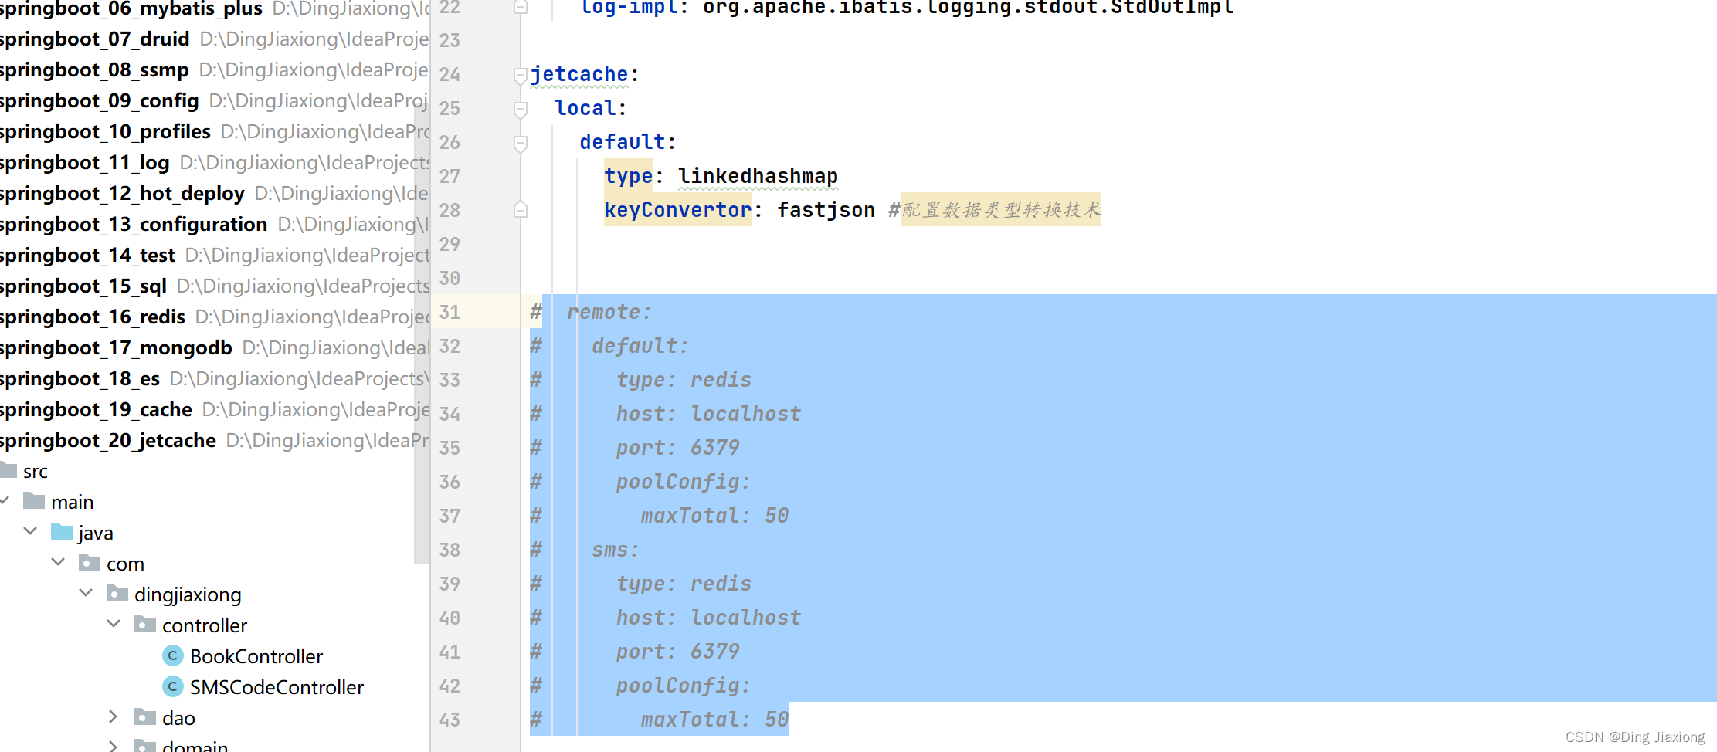Collapse the java folder node
This screenshot has height=752, width=1717.
pos(31,531)
